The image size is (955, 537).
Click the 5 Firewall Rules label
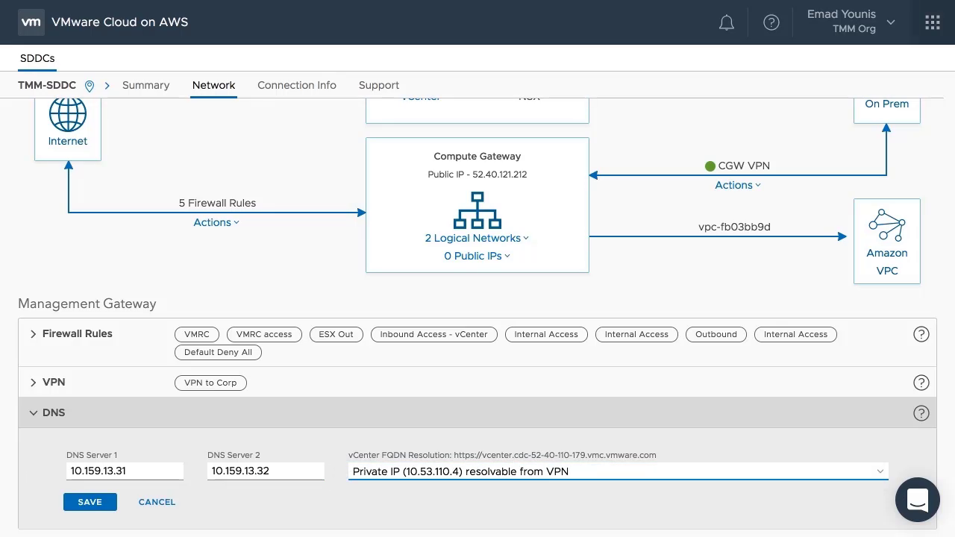(217, 203)
